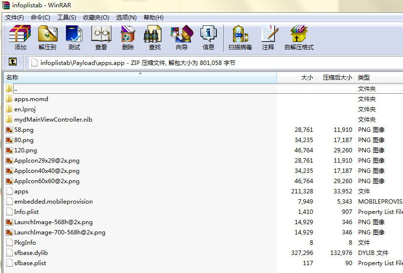The height and width of the screenshot is (273, 403).
Task: Click the 211,328 size value
Action: click(x=302, y=191)
